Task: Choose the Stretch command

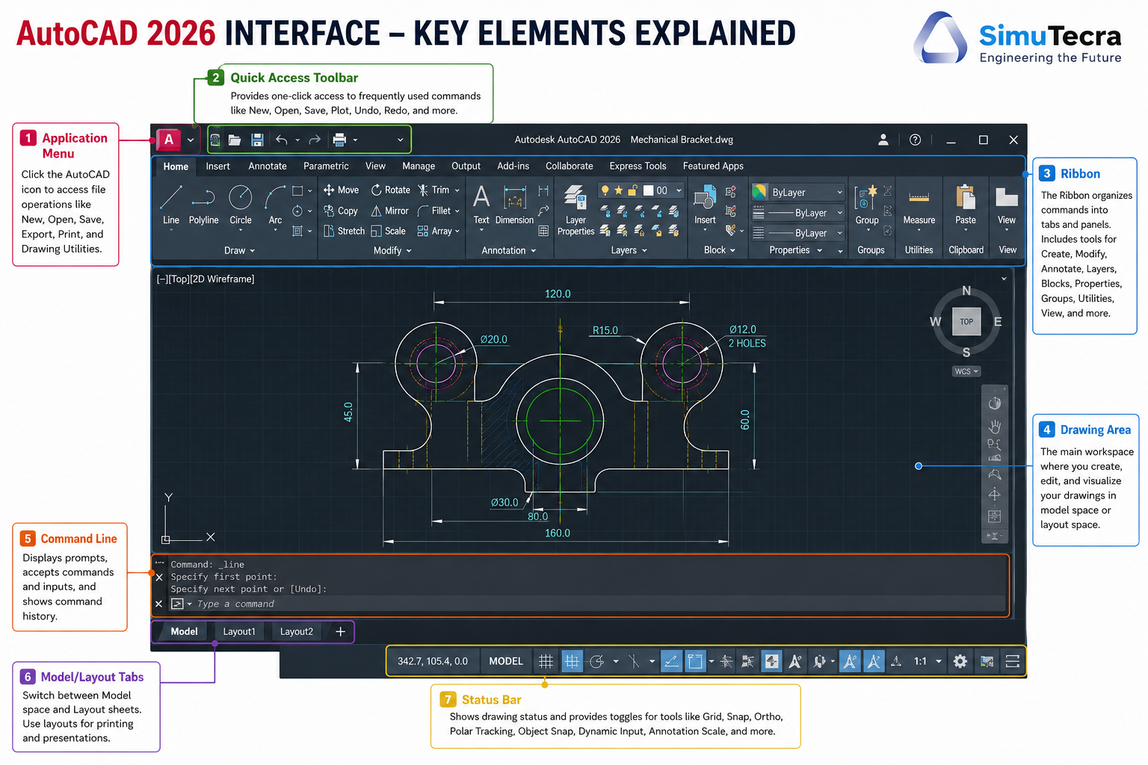Action: pyautogui.click(x=344, y=231)
